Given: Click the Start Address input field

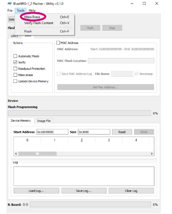Looking at the screenshot, I should [x=52, y=132].
